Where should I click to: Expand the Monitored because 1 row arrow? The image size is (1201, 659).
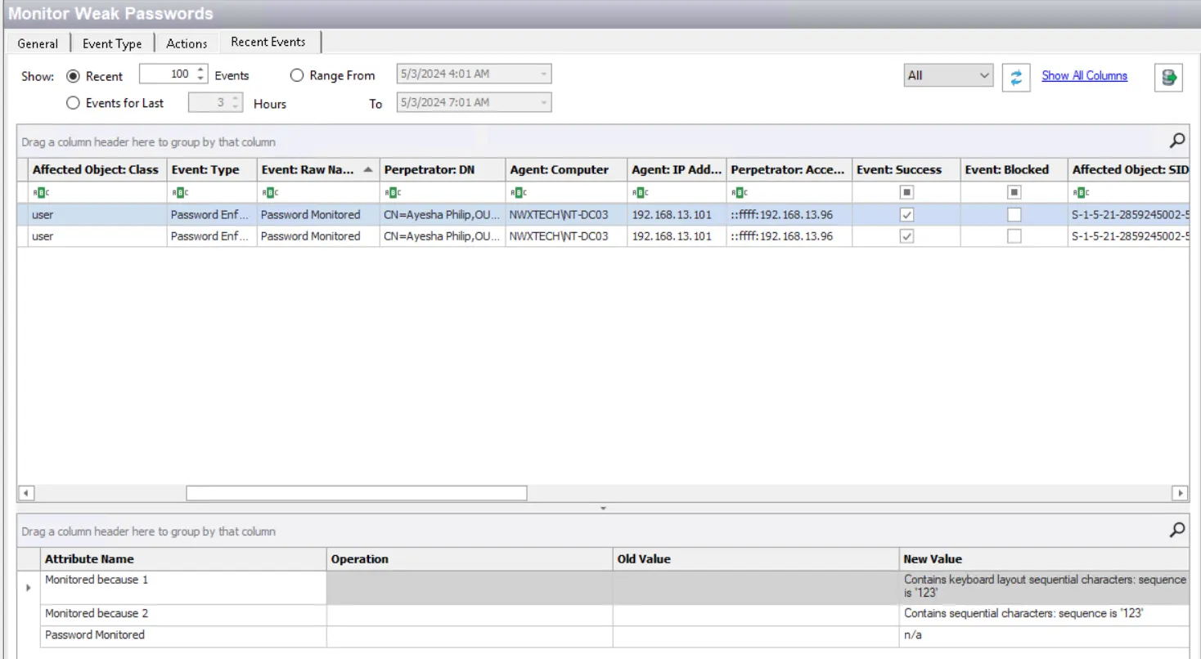coord(29,588)
